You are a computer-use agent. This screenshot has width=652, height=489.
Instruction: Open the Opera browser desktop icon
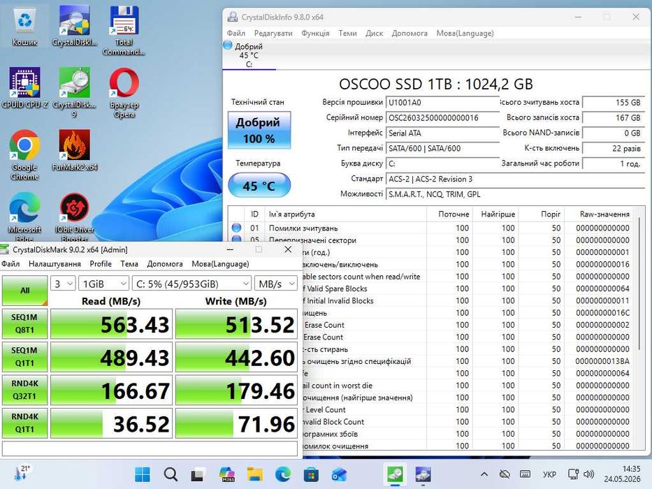pyautogui.click(x=124, y=92)
